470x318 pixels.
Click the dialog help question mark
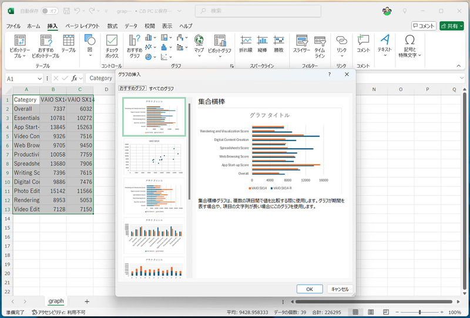point(330,74)
